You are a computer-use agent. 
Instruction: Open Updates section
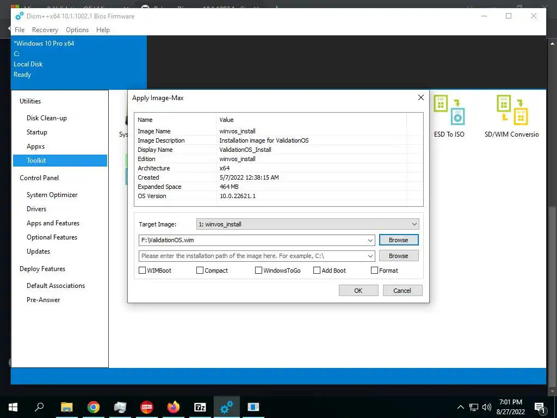(39, 251)
